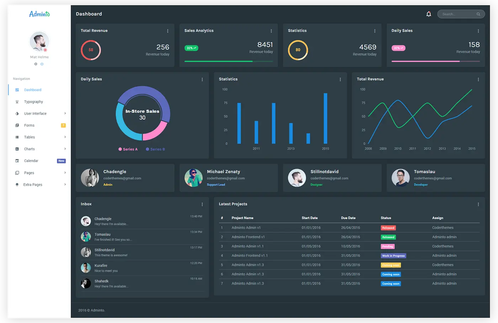498x323 pixels.
Task: Expand the Charts submenu
Action: pyautogui.click(x=65, y=149)
